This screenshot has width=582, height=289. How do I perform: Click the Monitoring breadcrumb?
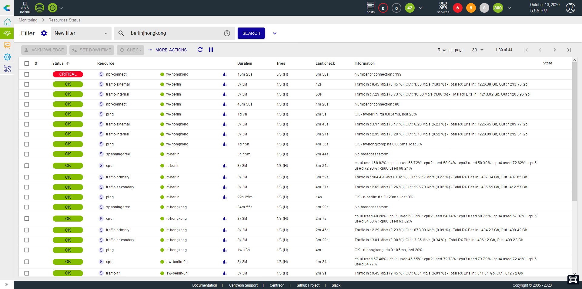pyautogui.click(x=28, y=20)
